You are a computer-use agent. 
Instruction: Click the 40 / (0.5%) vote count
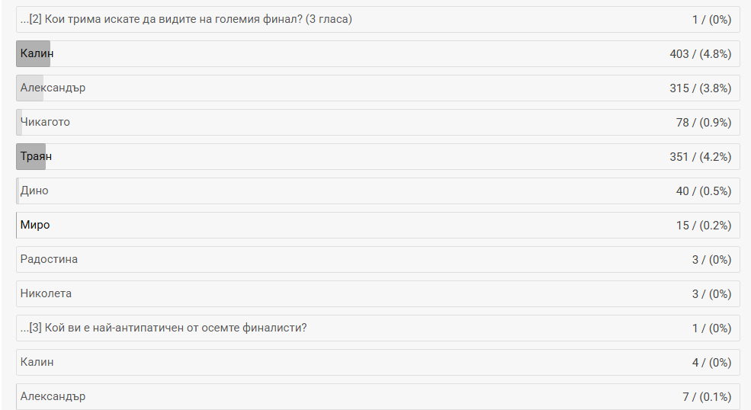(703, 191)
